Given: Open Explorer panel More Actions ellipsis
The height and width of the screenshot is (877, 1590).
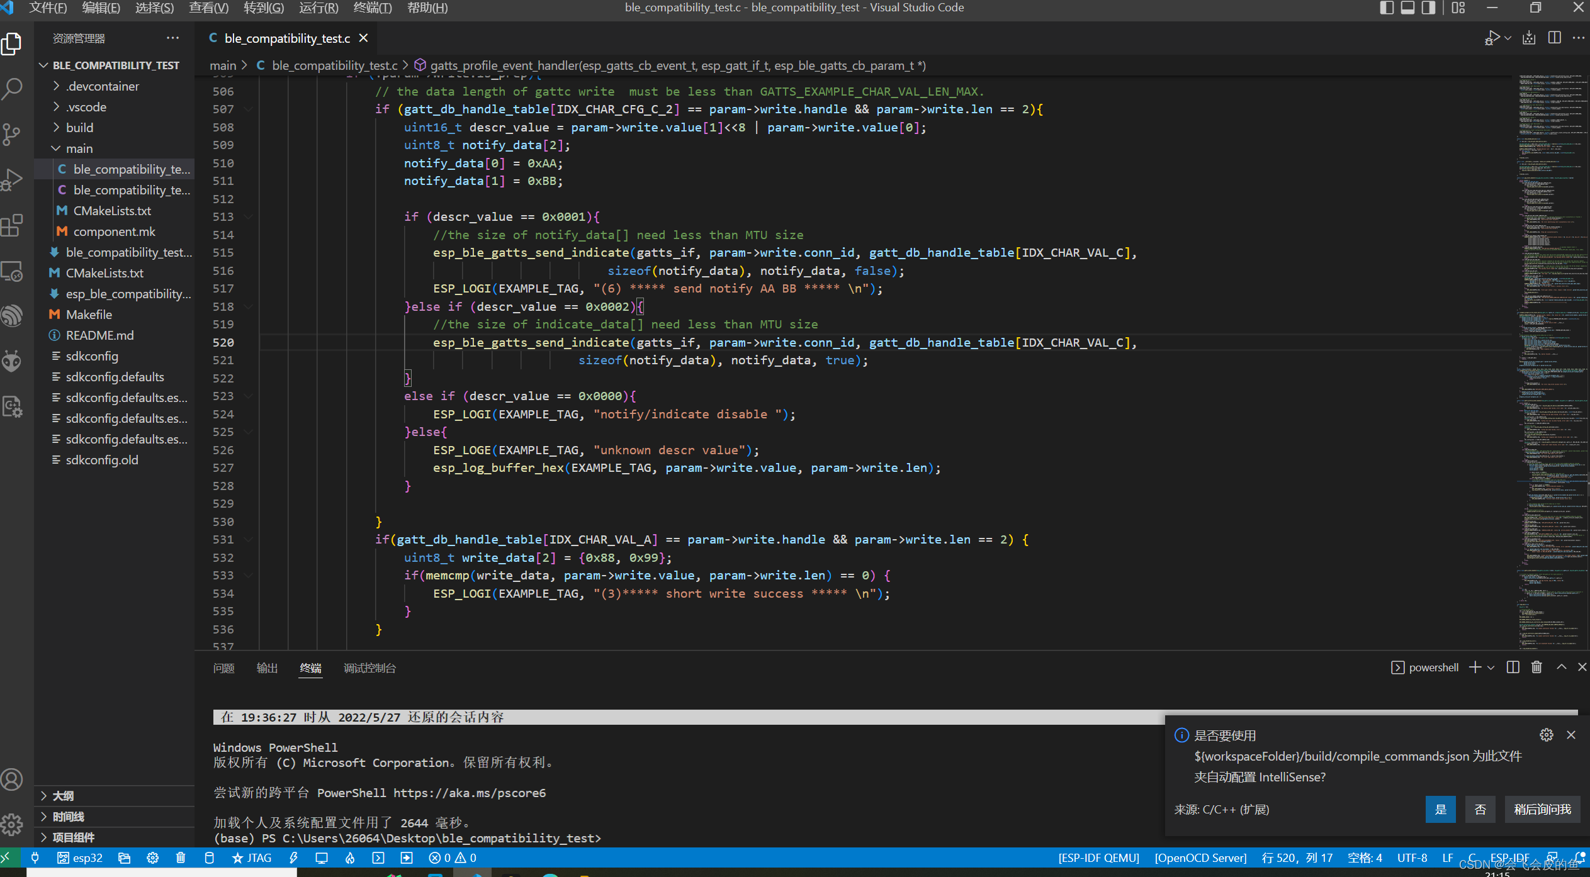Looking at the screenshot, I should pos(172,38).
